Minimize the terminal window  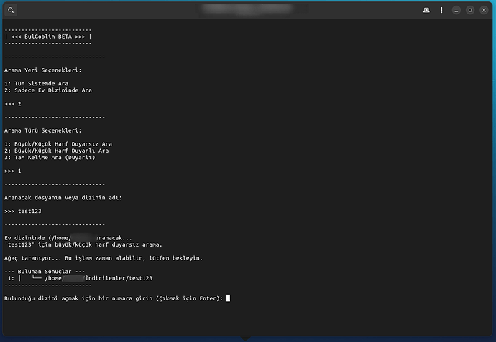457,10
